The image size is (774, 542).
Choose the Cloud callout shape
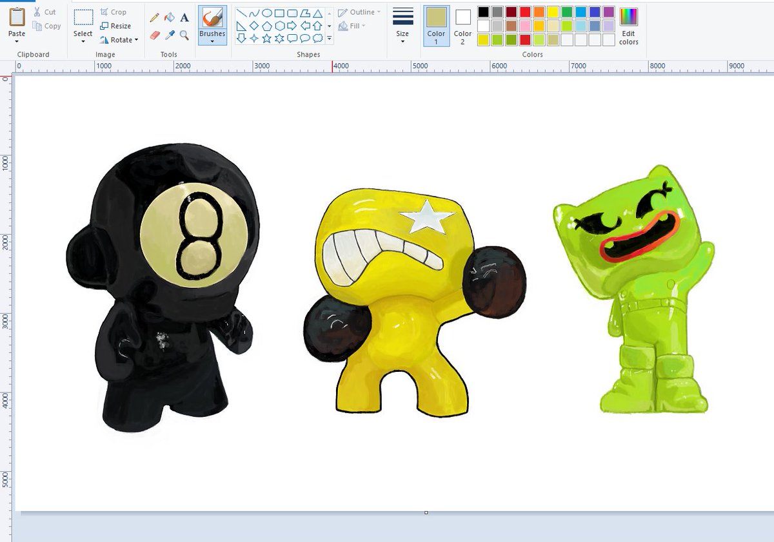point(317,38)
